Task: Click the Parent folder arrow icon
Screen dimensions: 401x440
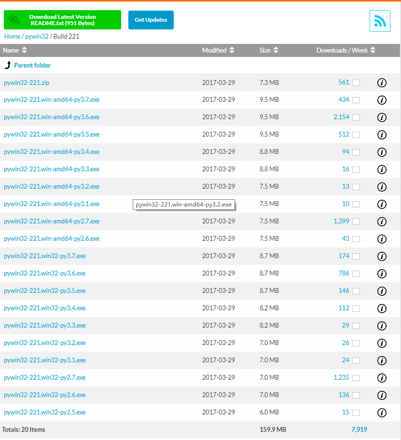Action: [x=8, y=65]
